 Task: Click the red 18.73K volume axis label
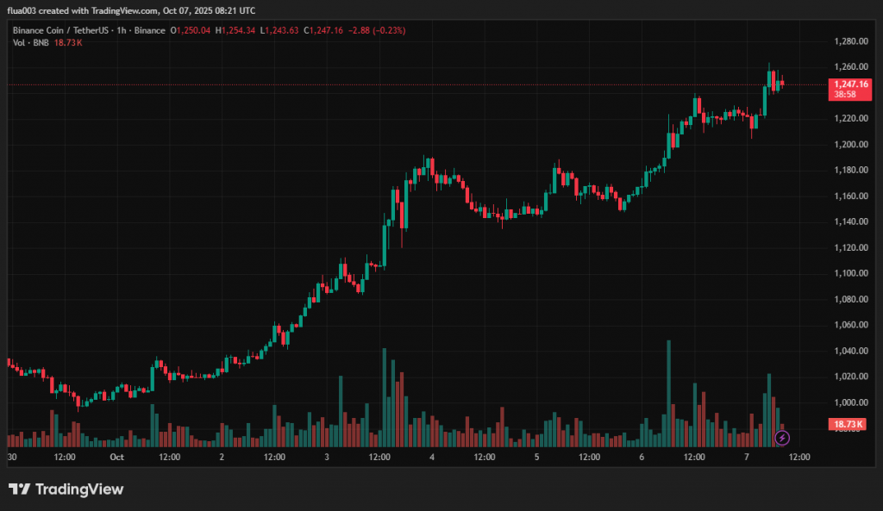[x=849, y=424]
